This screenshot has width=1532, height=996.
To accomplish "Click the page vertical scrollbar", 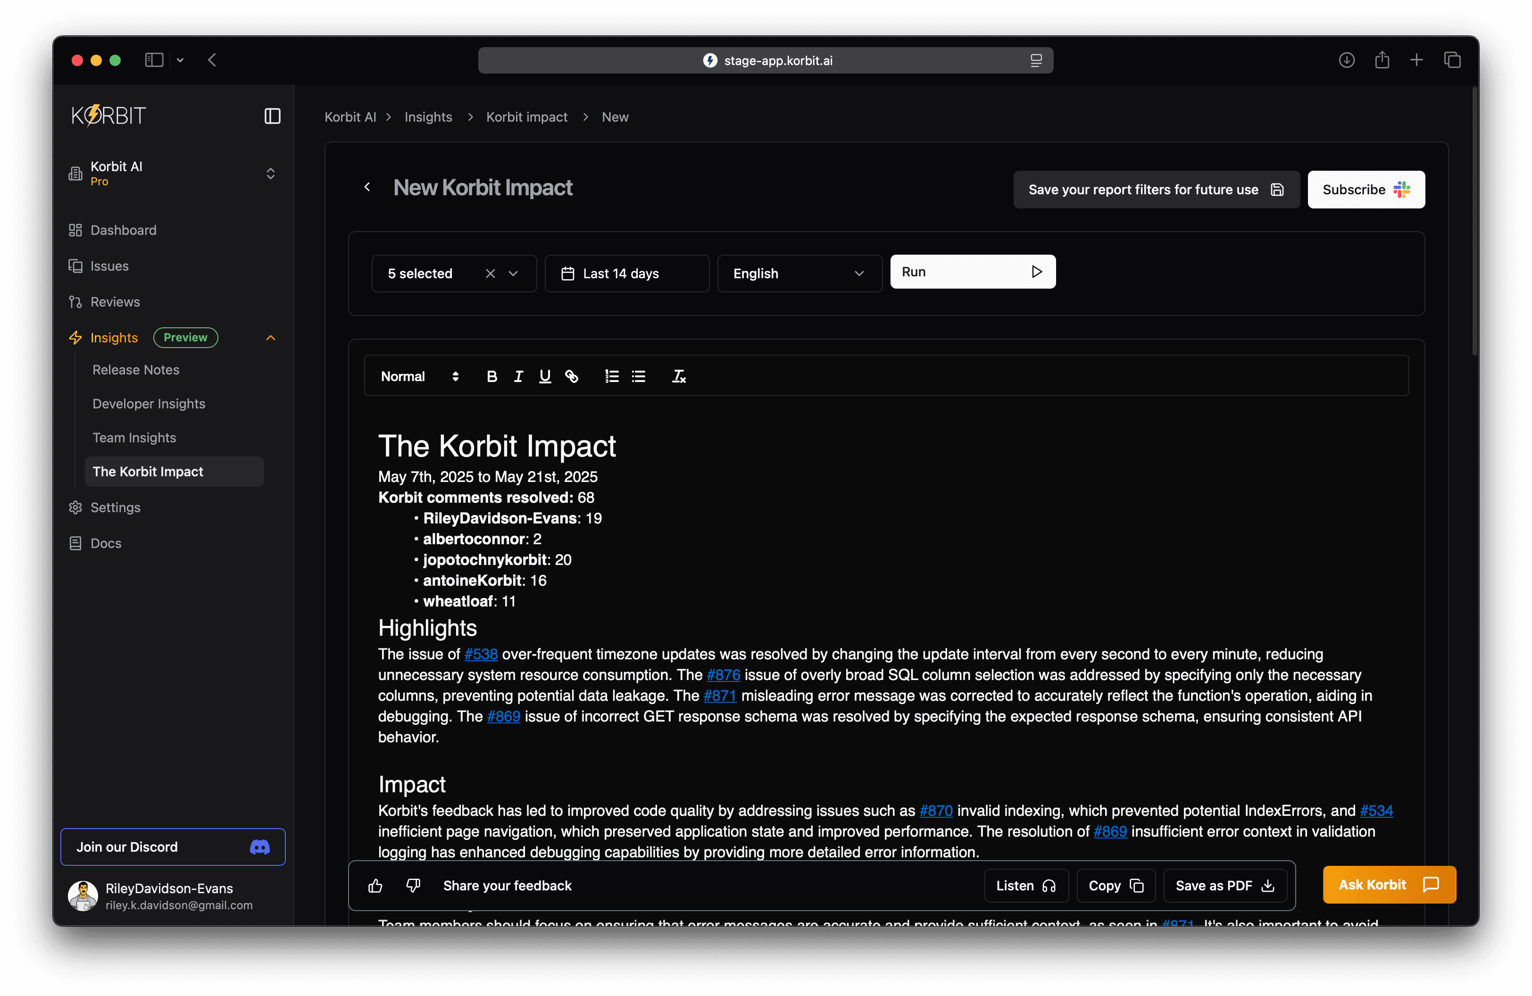I will click(1475, 222).
